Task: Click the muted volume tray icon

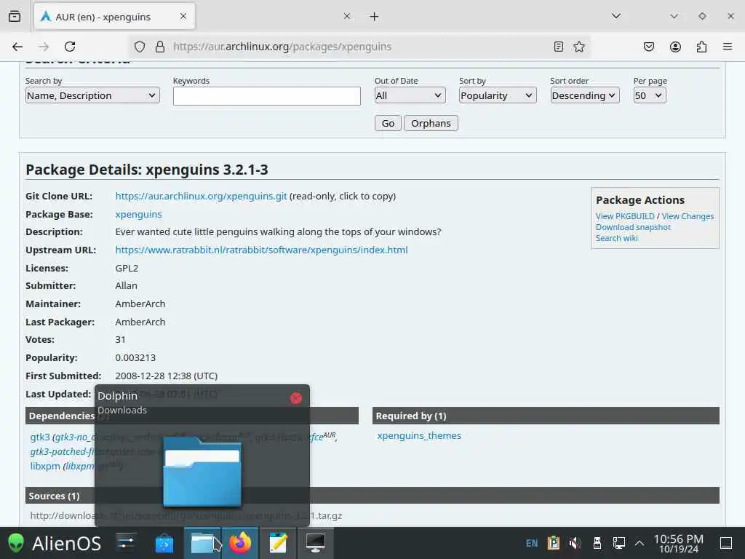Action: point(575,543)
